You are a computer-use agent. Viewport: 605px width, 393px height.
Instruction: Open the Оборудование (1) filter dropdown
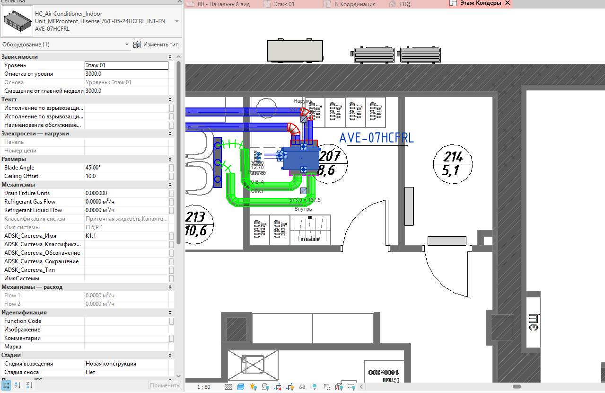pos(127,45)
